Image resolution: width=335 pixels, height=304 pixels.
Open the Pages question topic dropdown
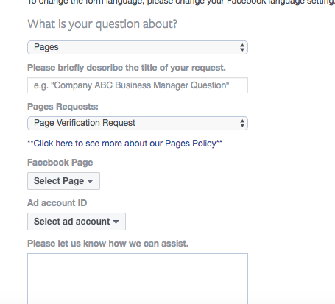tap(138, 47)
